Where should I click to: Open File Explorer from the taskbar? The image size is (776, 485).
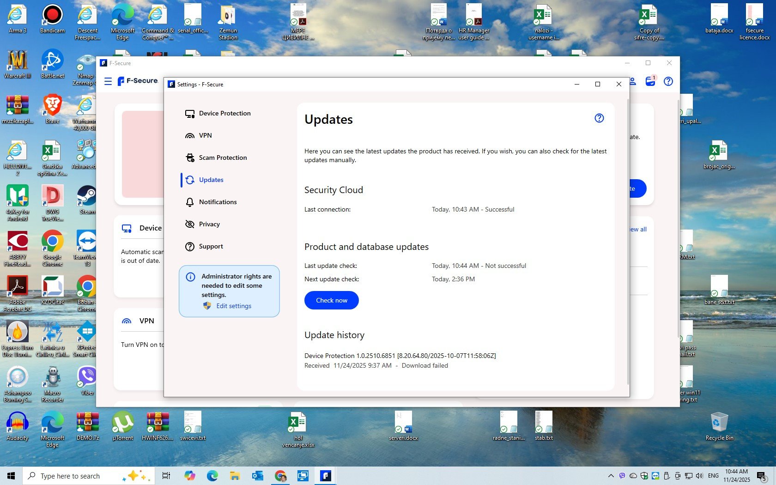[235, 476]
